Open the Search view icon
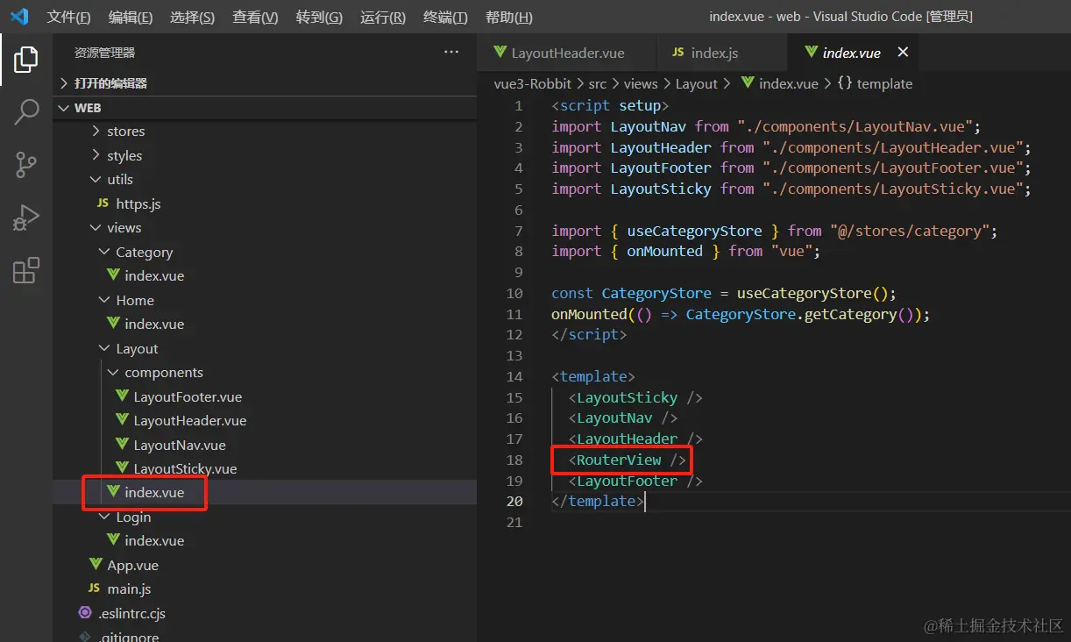The height and width of the screenshot is (642, 1071). tap(26, 112)
